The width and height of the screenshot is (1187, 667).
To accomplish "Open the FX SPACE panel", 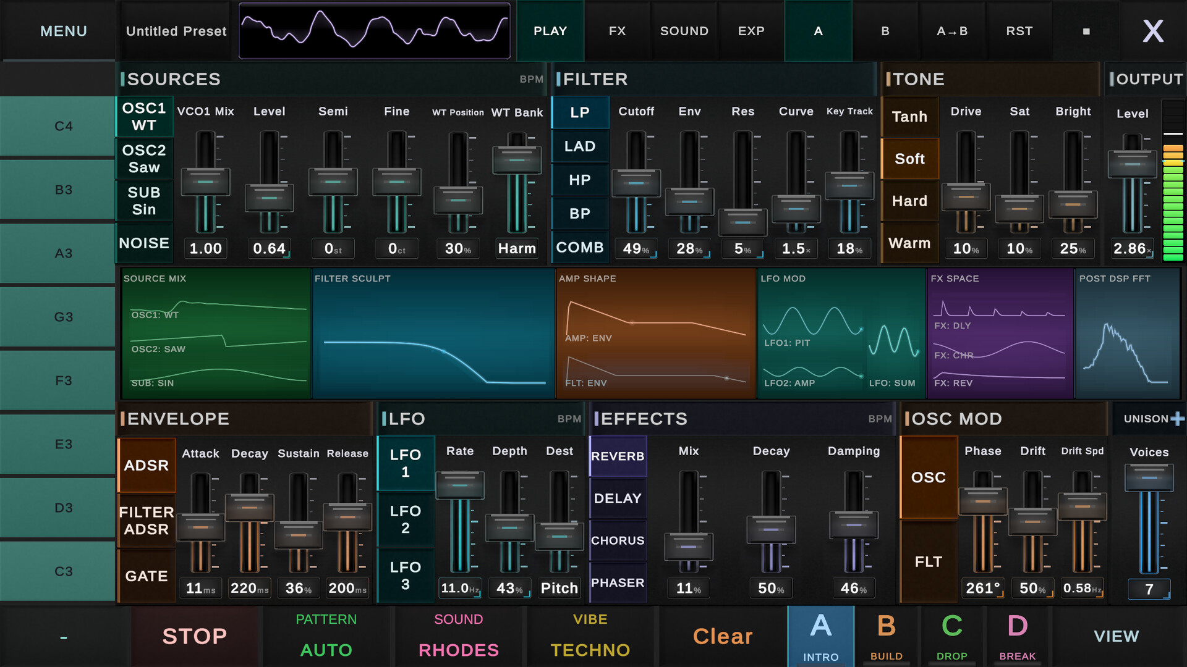I will pyautogui.click(x=1000, y=333).
